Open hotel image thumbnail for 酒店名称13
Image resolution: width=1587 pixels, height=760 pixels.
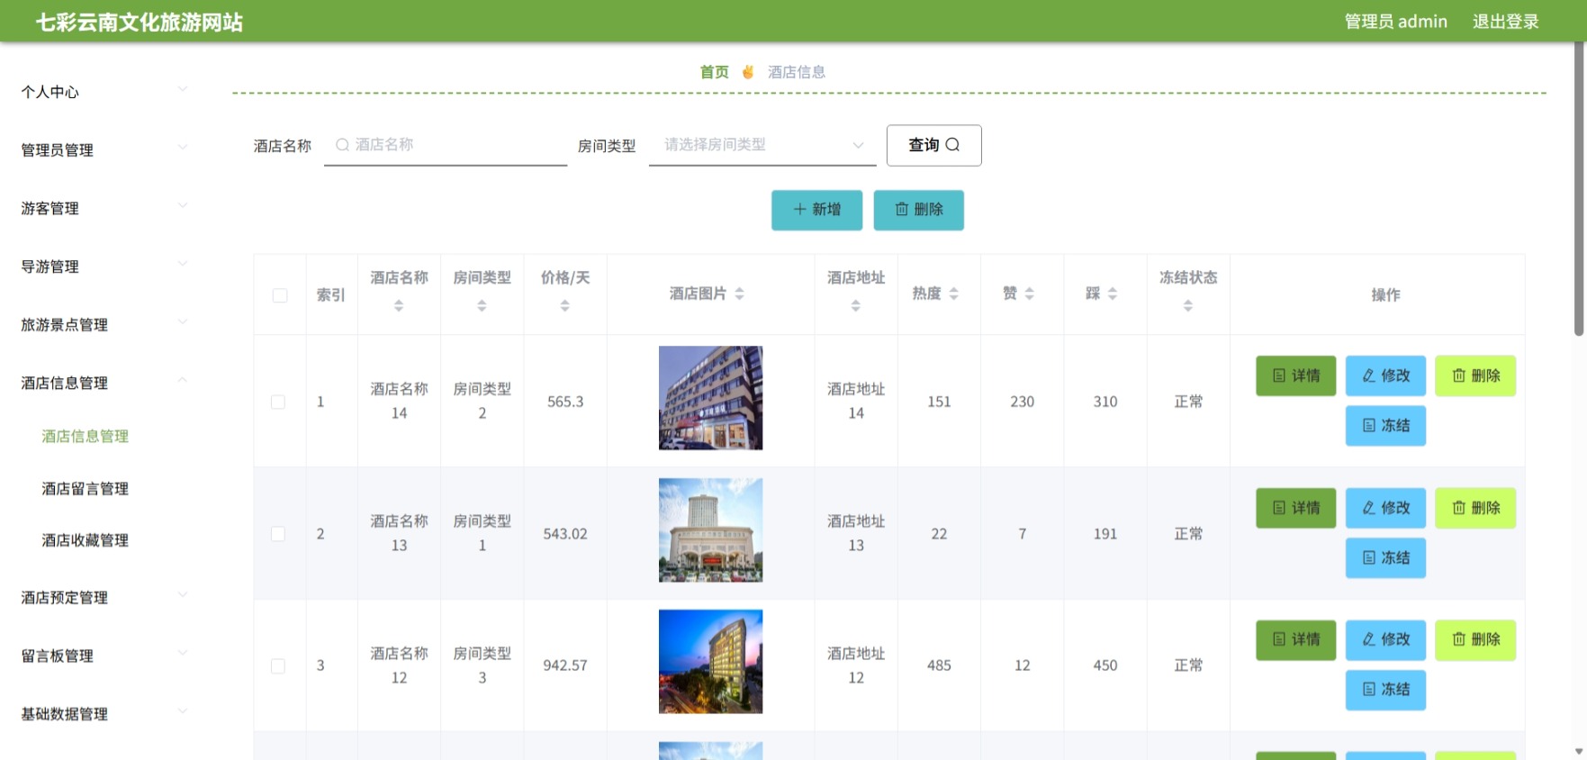pyautogui.click(x=710, y=530)
